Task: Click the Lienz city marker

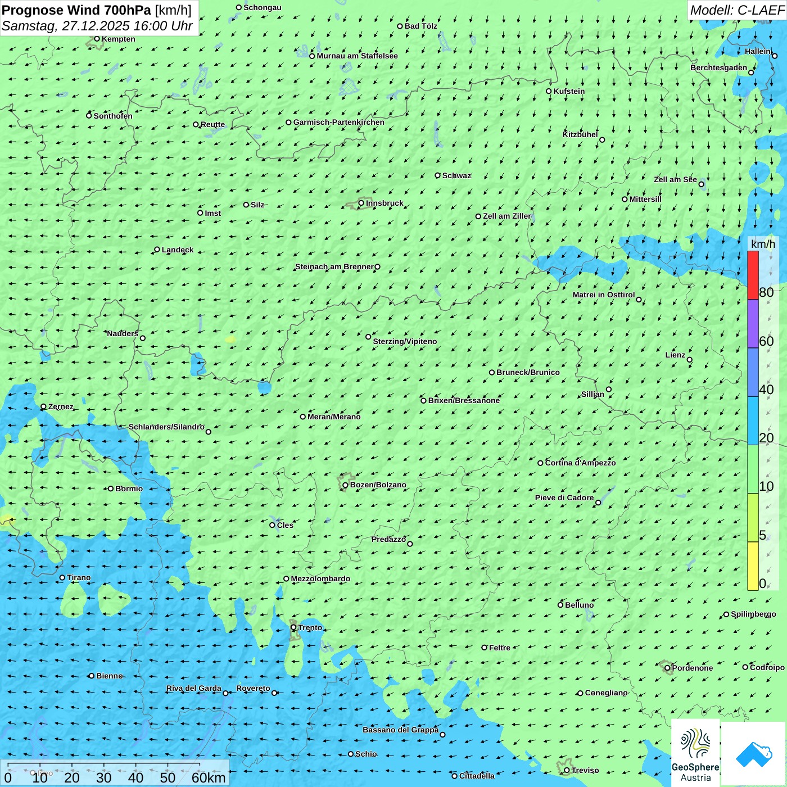Action: (x=690, y=360)
